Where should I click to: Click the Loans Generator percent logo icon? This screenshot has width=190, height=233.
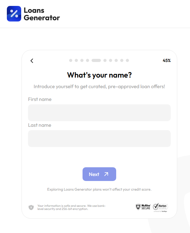14,14
